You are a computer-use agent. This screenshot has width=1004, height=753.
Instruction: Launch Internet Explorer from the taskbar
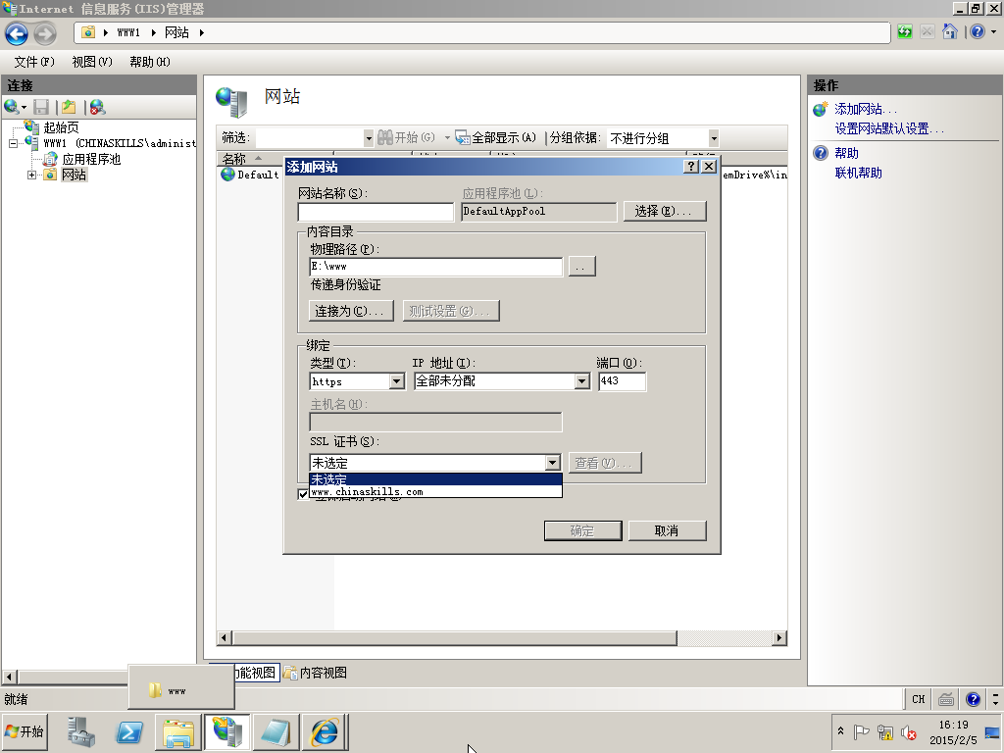pos(325,731)
